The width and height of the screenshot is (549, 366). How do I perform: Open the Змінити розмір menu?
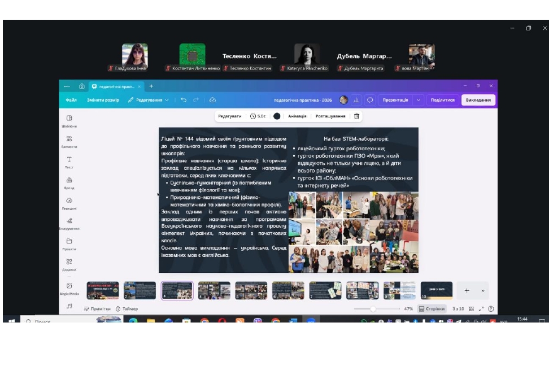pyautogui.click(x=103, y=100)
